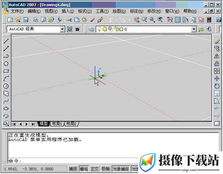Image resolution: width=223 pixels, height=174 pixels.
Task: Open the 绘图(D) menu
Action: (119, 11)
